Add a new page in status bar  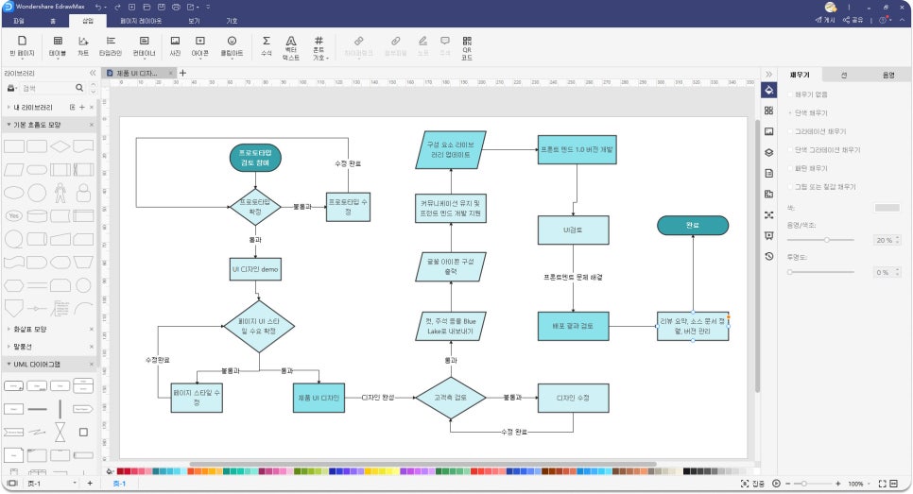(x=90, y=484)
